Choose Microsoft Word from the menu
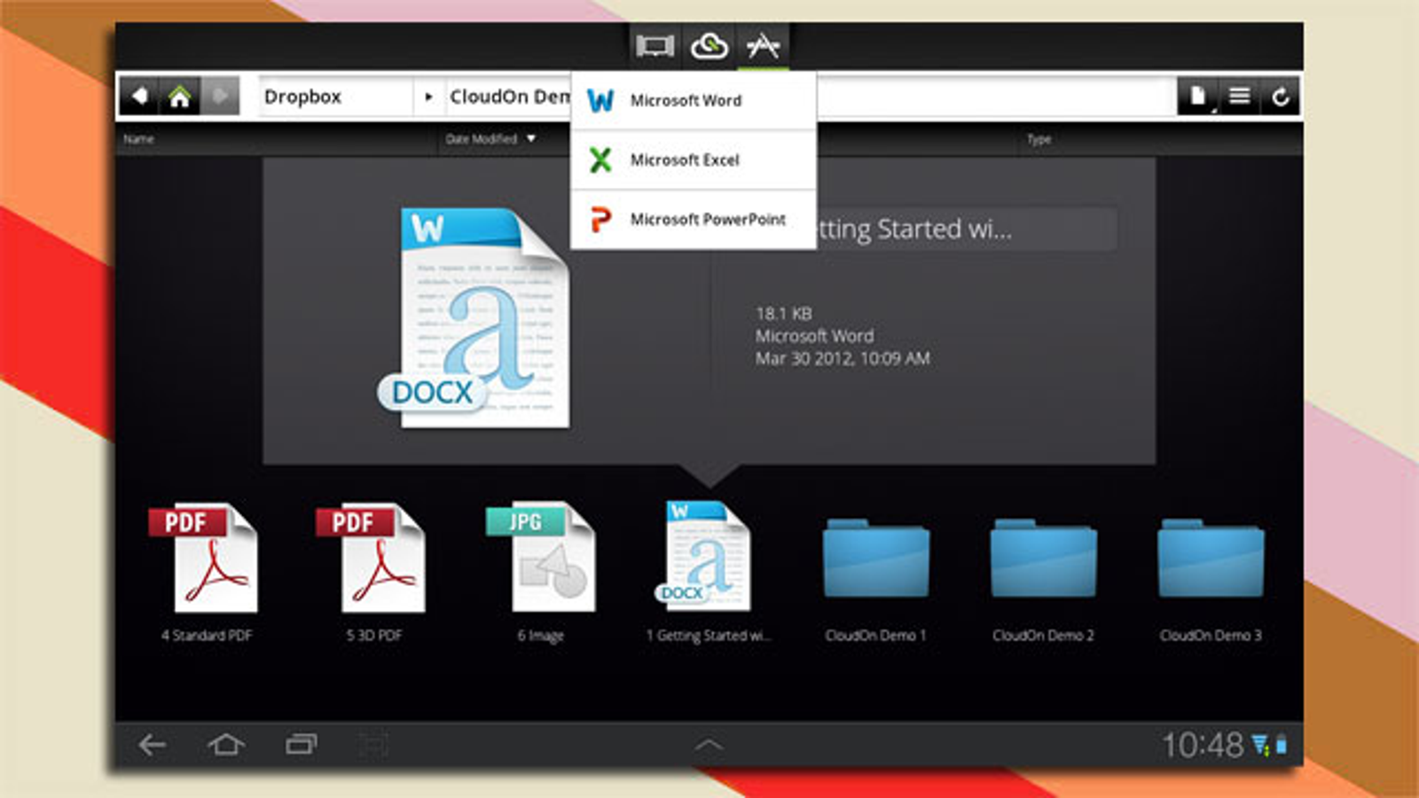1419x798 pixels. [694, 100]
